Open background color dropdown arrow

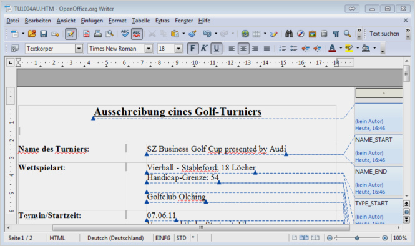pos(374,48)
